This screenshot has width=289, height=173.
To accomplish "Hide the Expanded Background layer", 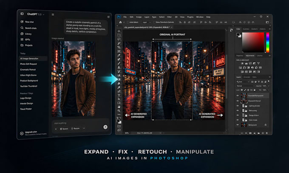I will coord(238,96).
